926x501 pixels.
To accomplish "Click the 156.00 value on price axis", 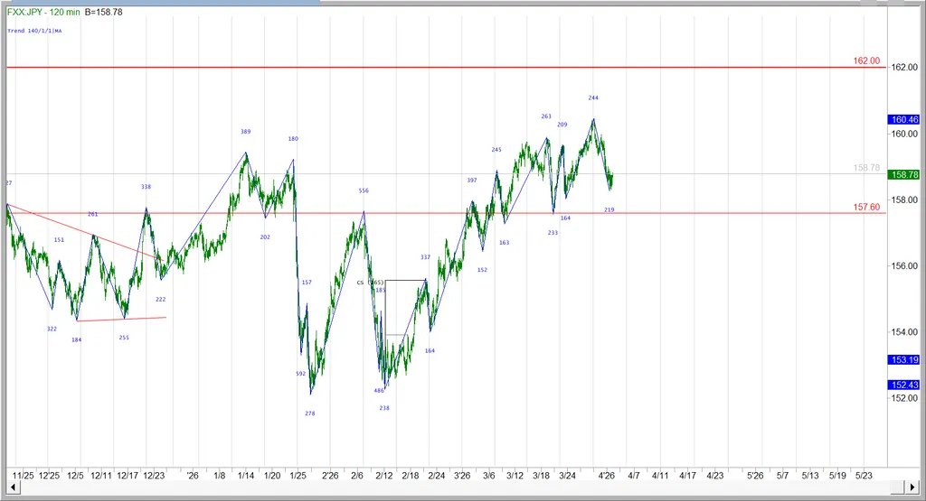I will 902,266.
